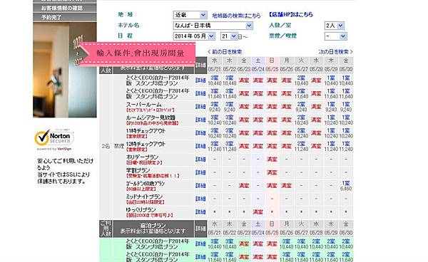Open 詳細 for ルームシアター見放題 plan

click(x=200, y=120)
